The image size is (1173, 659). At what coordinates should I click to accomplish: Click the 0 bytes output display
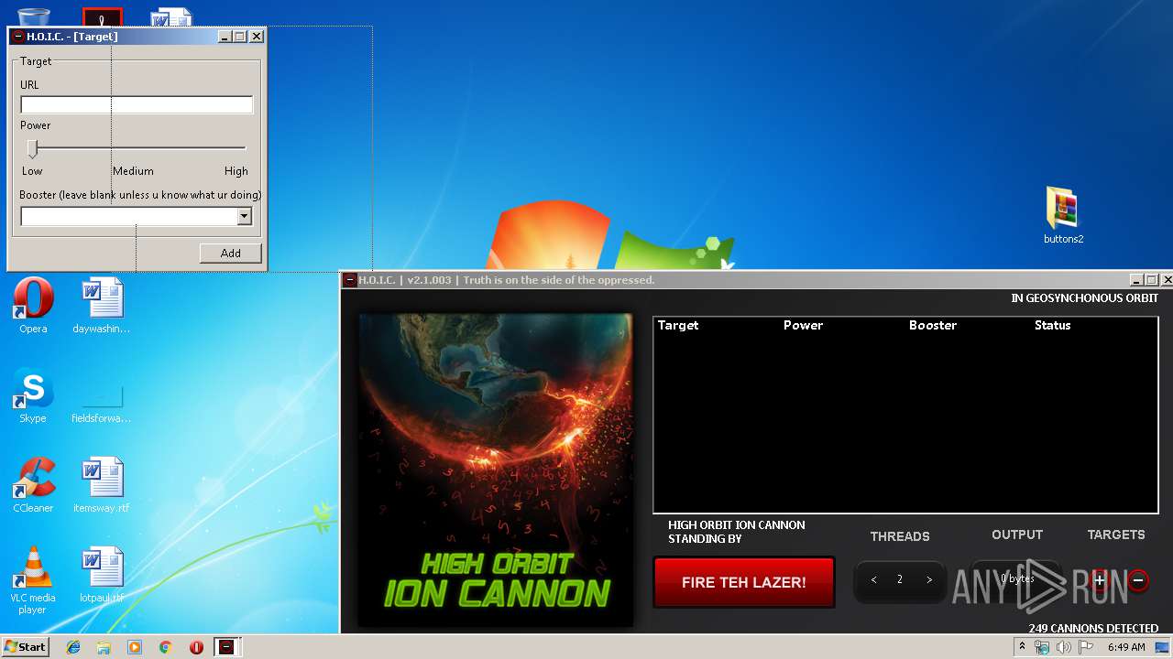(x=1016, y=579)
